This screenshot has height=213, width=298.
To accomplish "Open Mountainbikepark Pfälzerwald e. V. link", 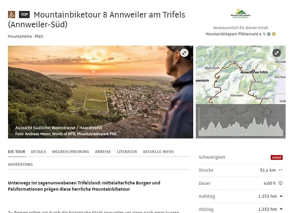I will (236, 34).
